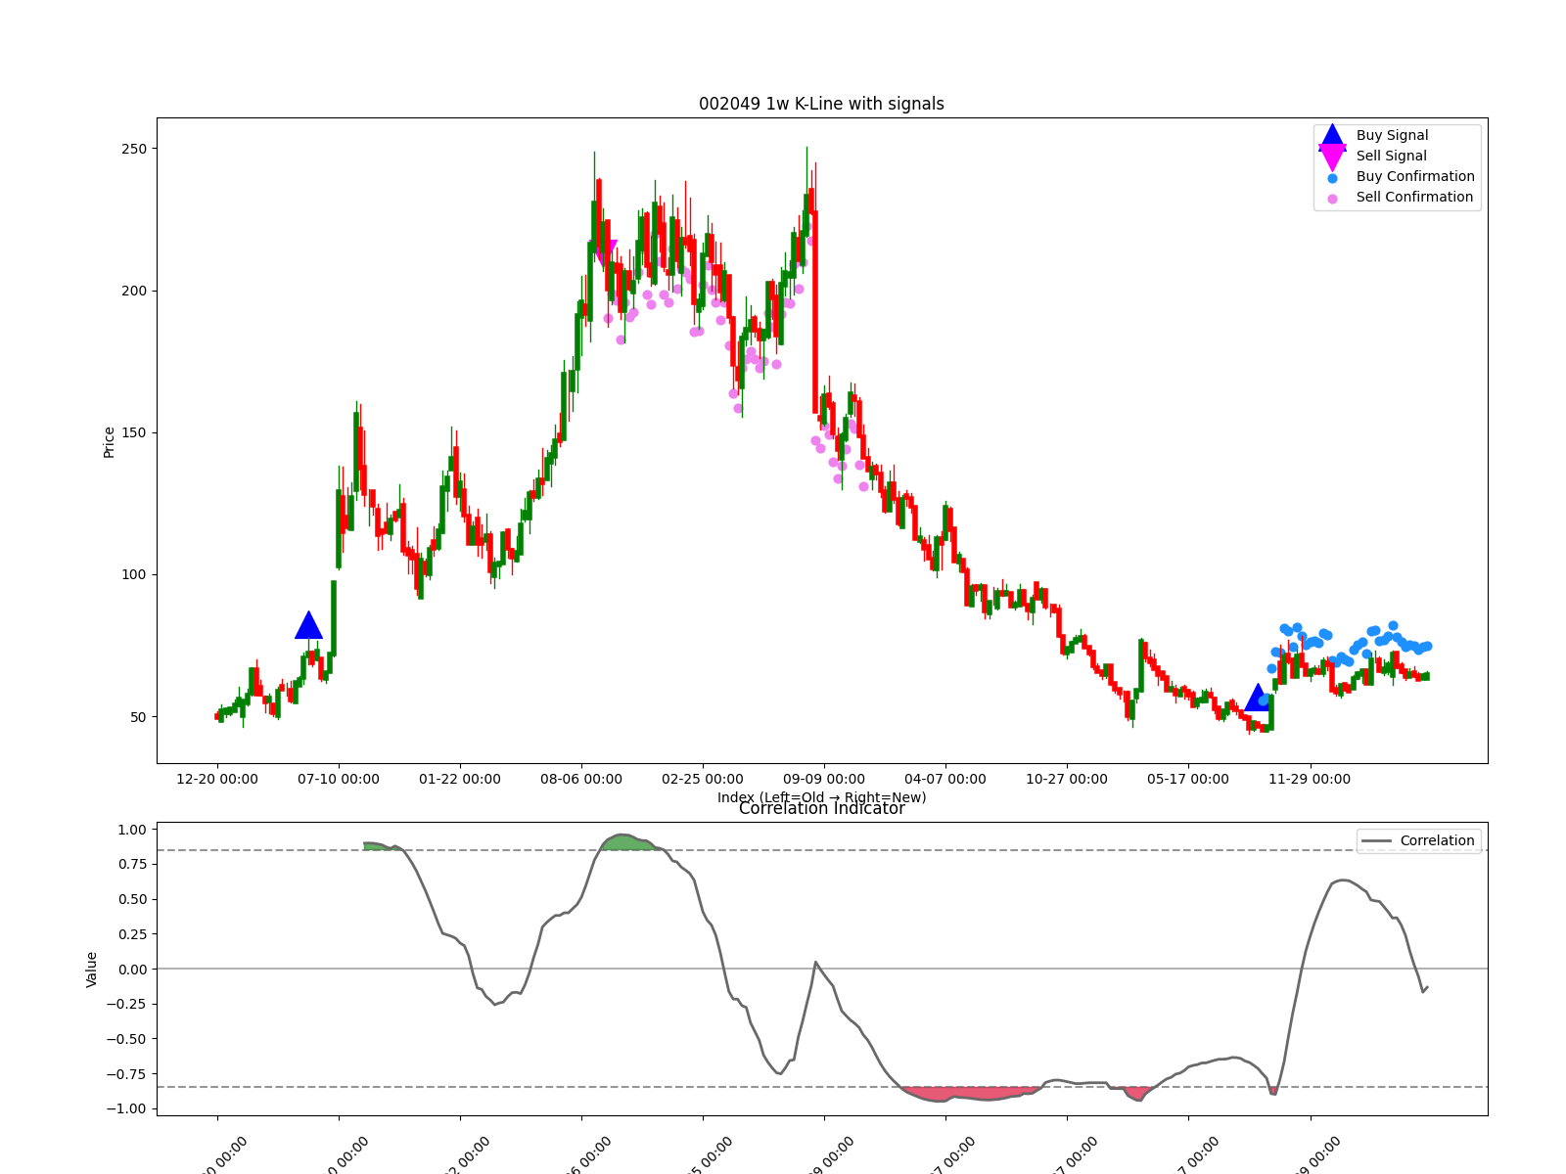Click the price tick label 150
Viewport: 1566px width, 1174px height.
(134, 432)
